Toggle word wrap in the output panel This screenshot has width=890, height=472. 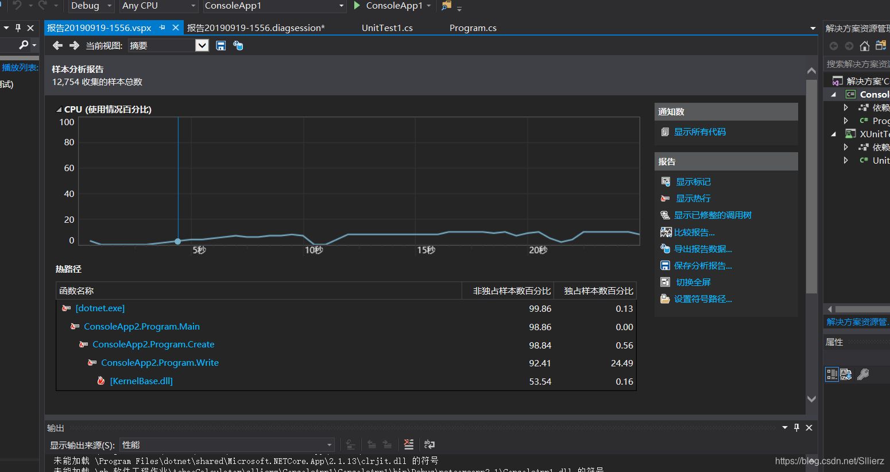pos(429,444)
